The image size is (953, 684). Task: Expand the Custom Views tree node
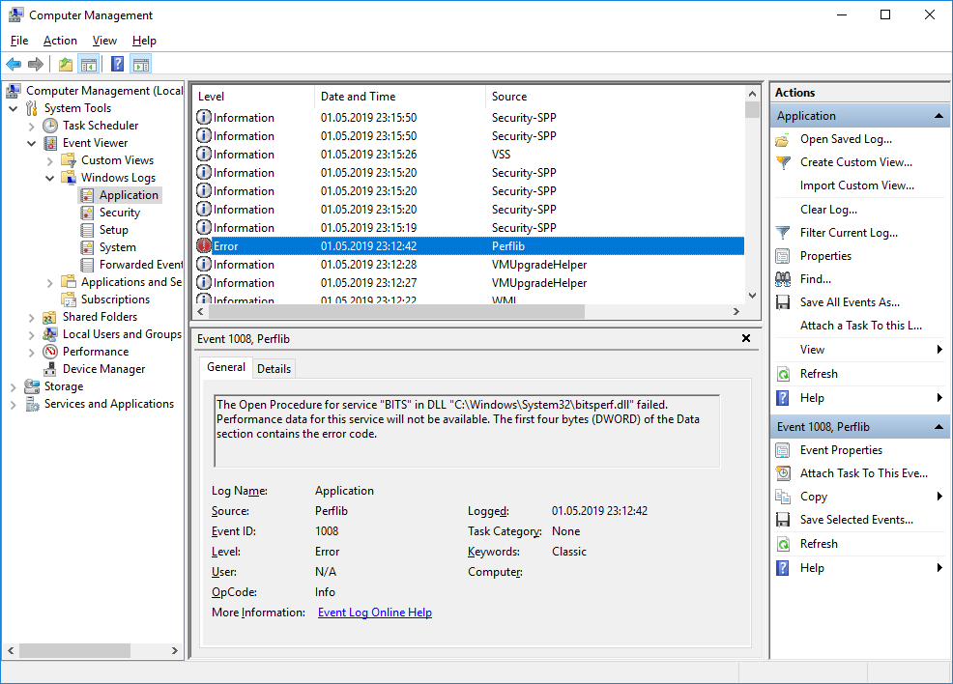point(50,161)
